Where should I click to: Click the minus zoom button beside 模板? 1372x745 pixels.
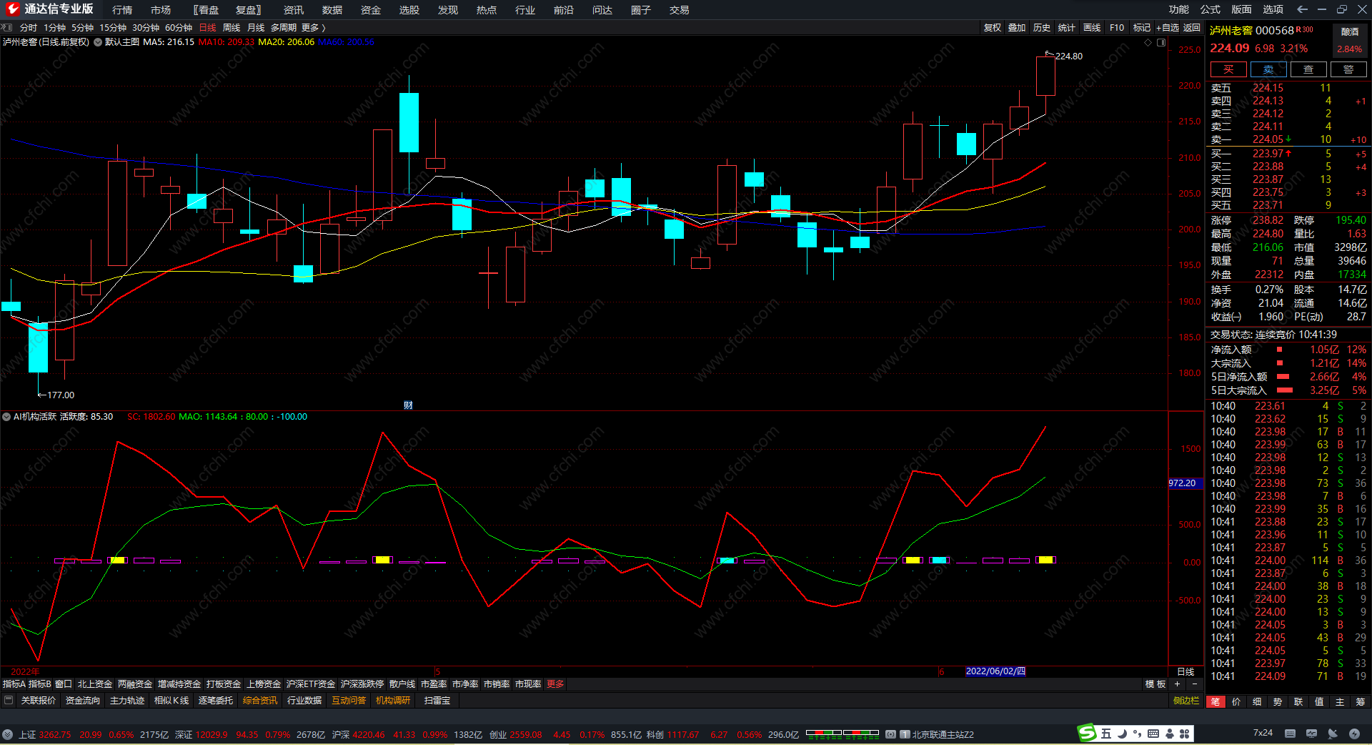1194,684
